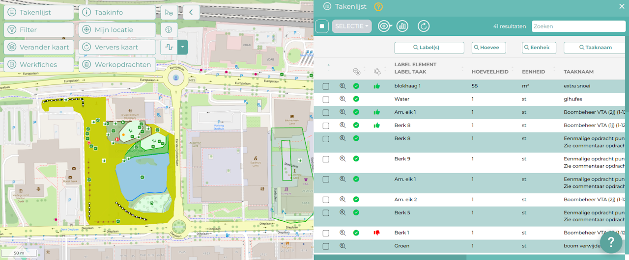
Task: Click the Ververs kaart button
Action: coord(117,47)
